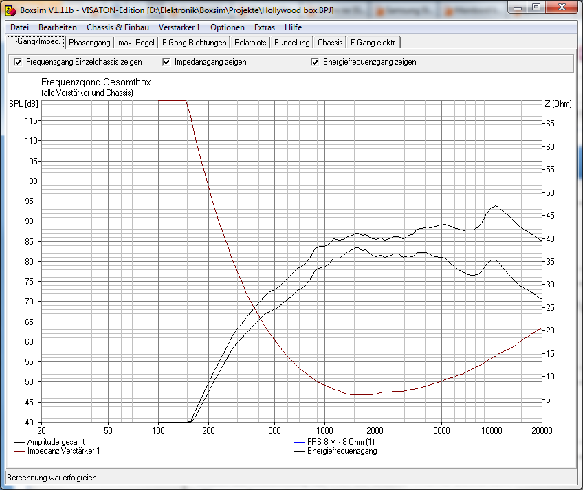This screenshot has width=583, height=490.
Task: Select the F-Gang/Imped. tab
Action: 36,42
